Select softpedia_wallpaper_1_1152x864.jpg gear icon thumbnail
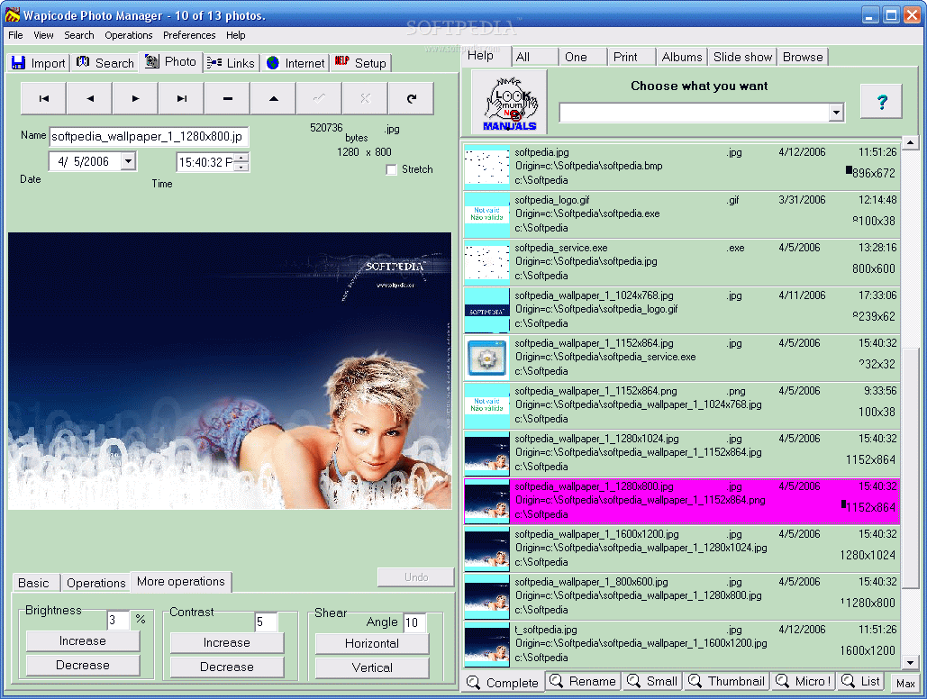 (x=486, y=358)
